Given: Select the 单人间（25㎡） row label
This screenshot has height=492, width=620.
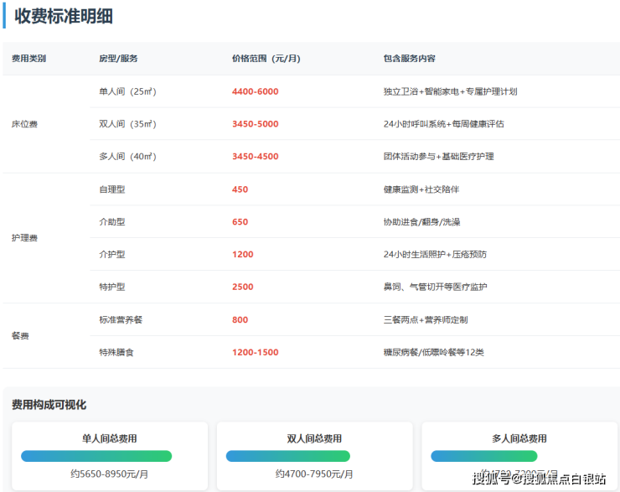Looking at the screenshot, I should pyautogui.click(x=127, y=91).
